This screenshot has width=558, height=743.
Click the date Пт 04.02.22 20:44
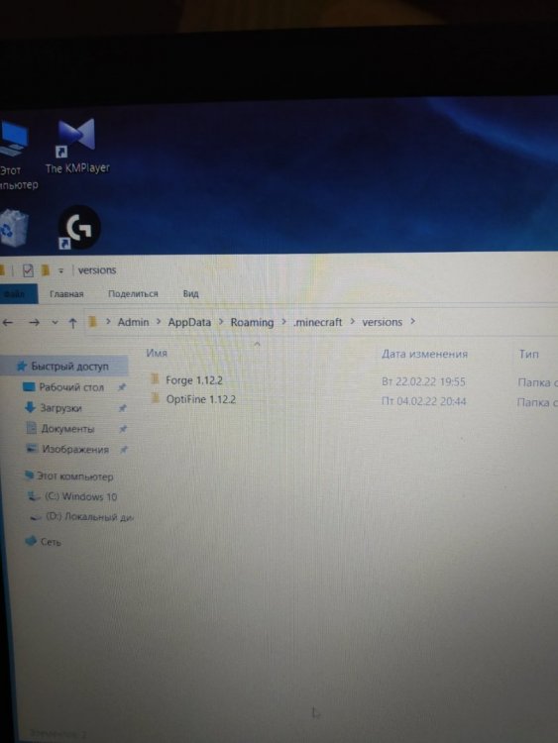tap(424, 402)
